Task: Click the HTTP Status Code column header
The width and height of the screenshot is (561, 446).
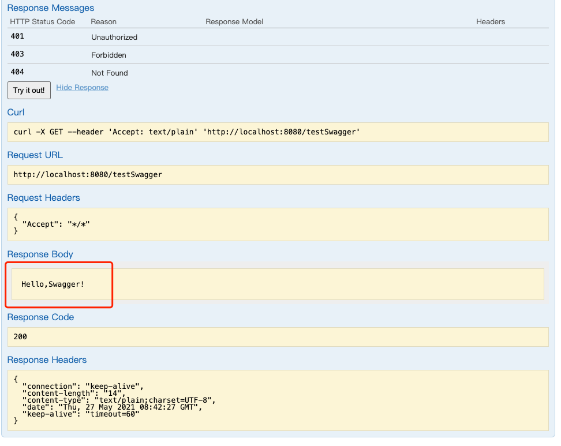Action: (x=43, y=22)
